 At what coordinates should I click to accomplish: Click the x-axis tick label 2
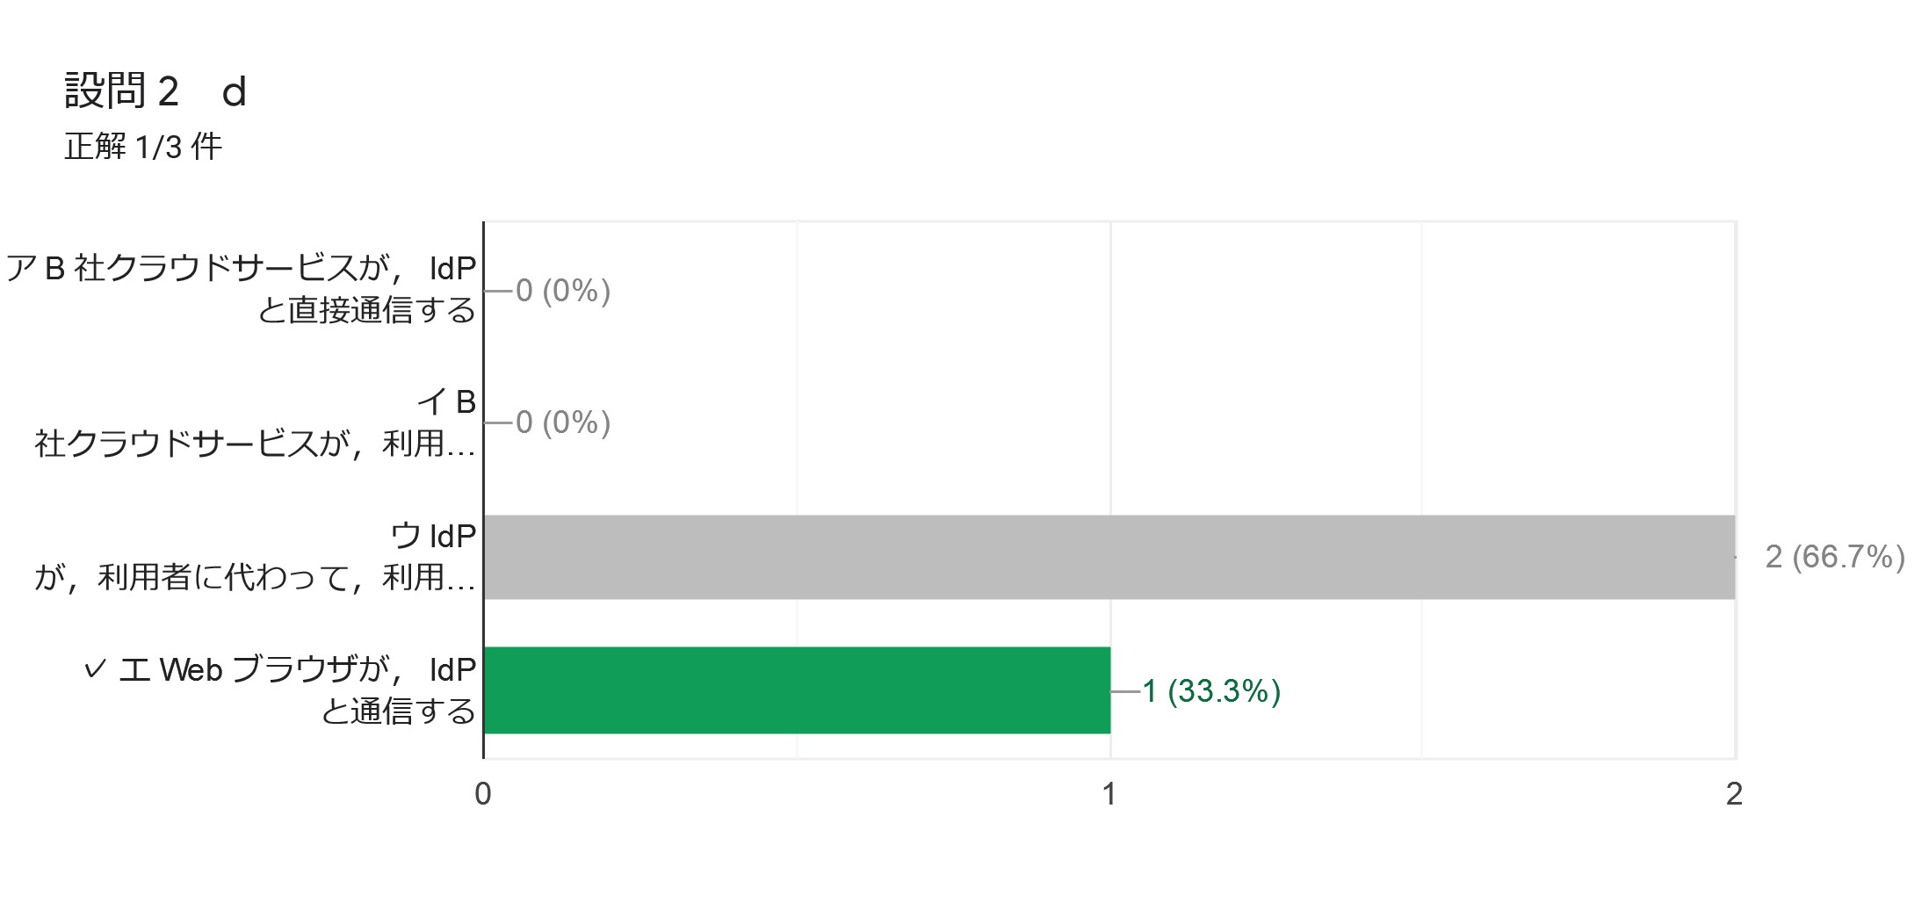pyautogui.click(x=1734, y=794)
